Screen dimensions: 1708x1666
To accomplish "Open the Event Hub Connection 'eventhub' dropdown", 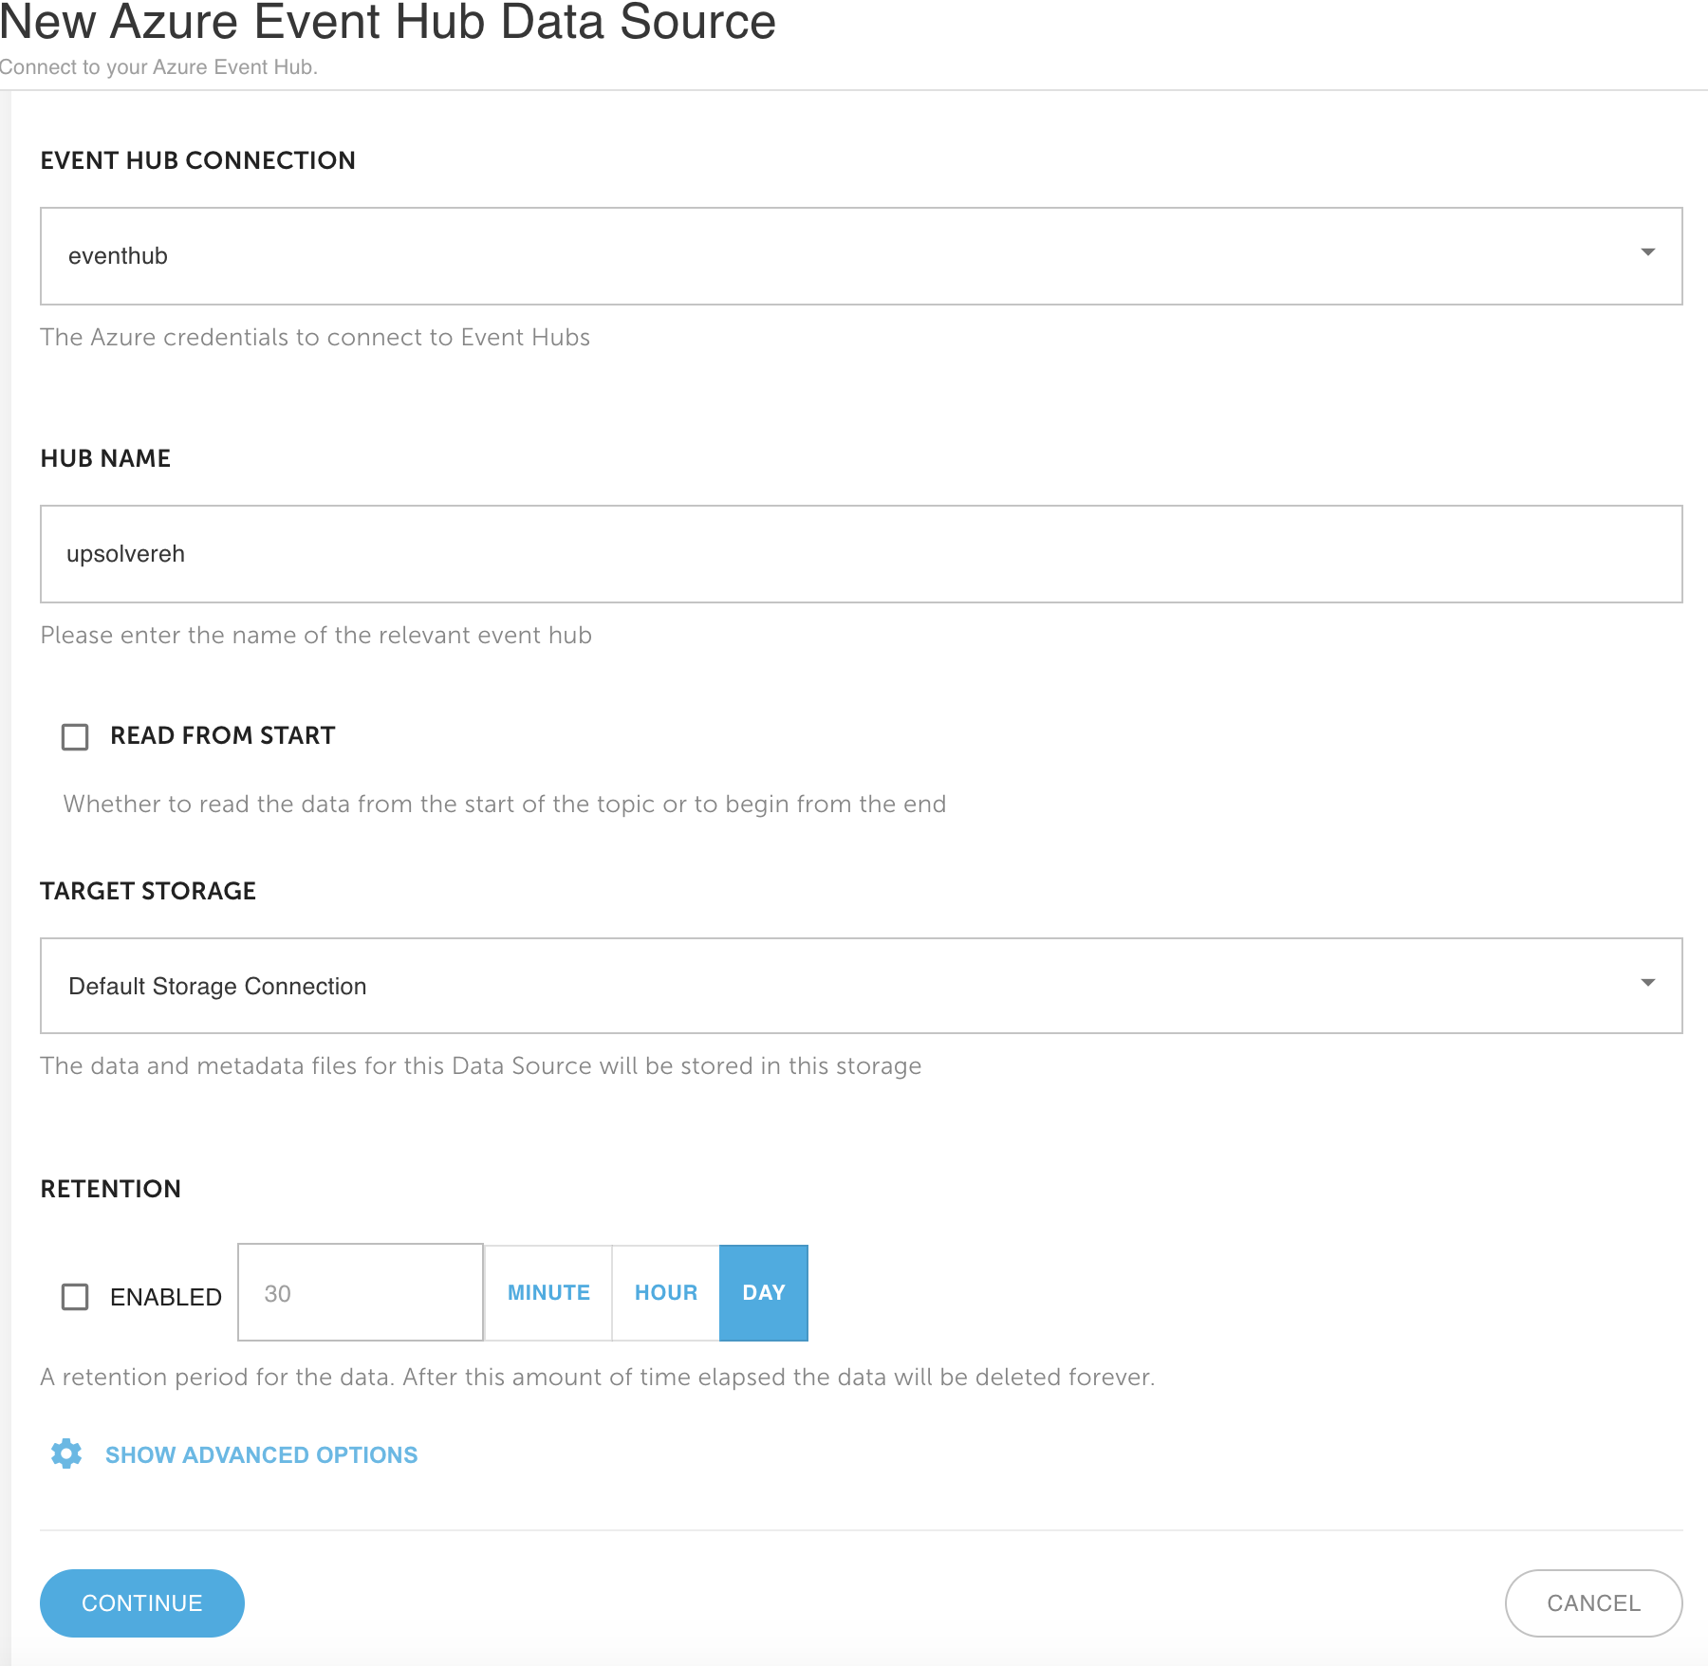I will [861, 256].
